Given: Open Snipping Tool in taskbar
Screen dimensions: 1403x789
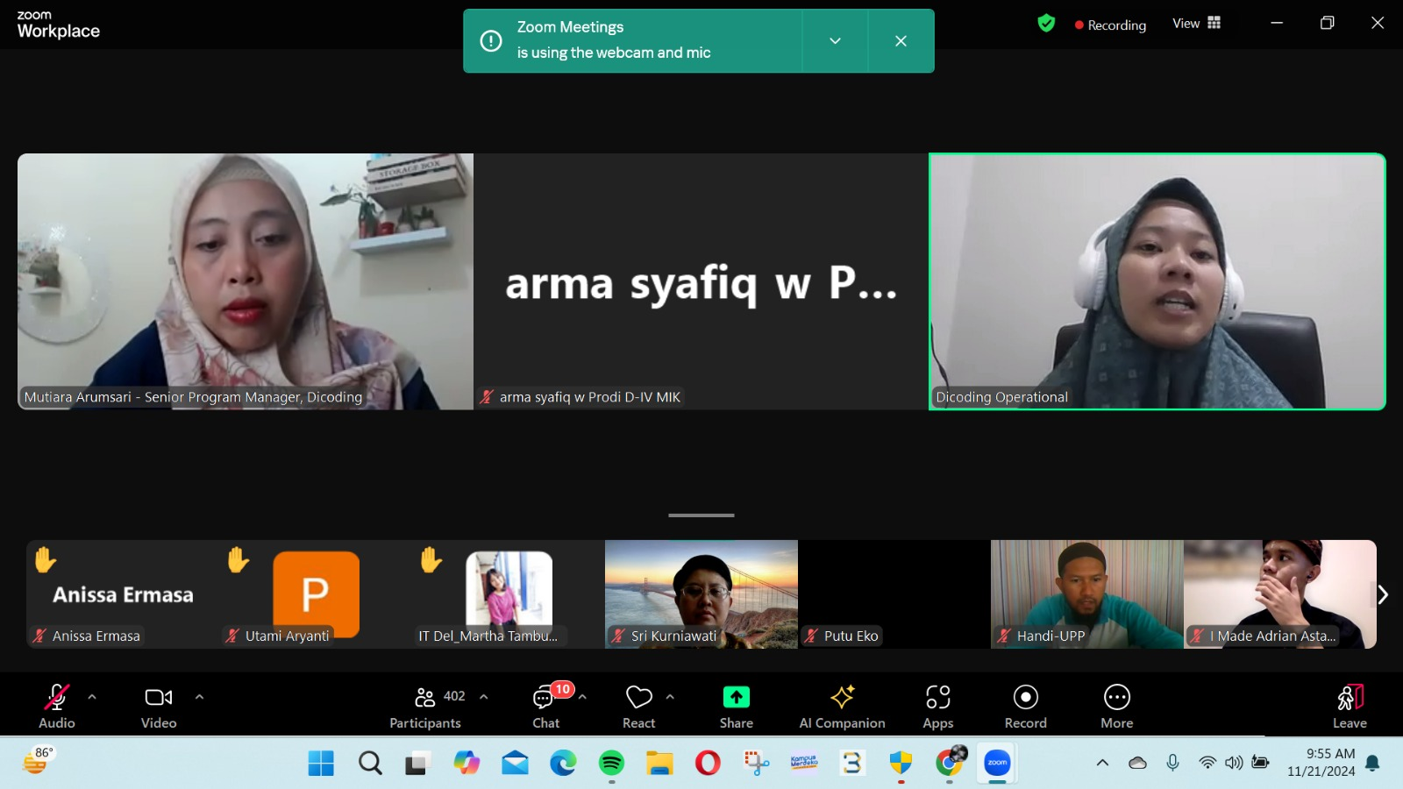Looking at the screenshot, I should pos(757,764).
